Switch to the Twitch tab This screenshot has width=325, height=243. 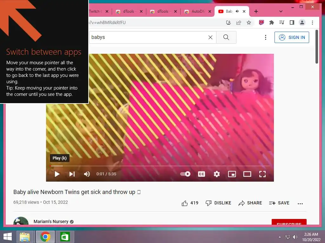click(x=95, y=11)
